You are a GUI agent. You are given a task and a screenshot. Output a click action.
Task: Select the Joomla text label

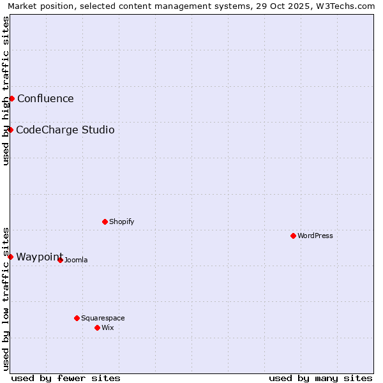click(76, 260)
